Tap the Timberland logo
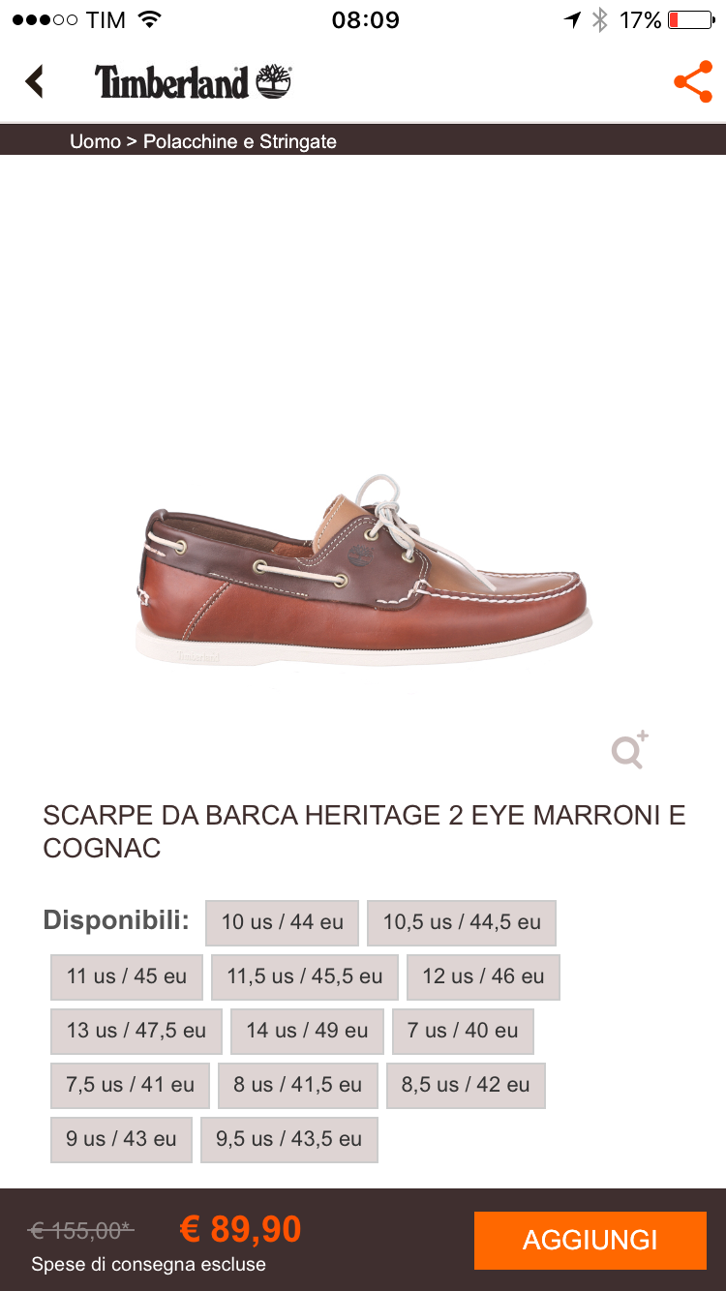 pos(193,82)
